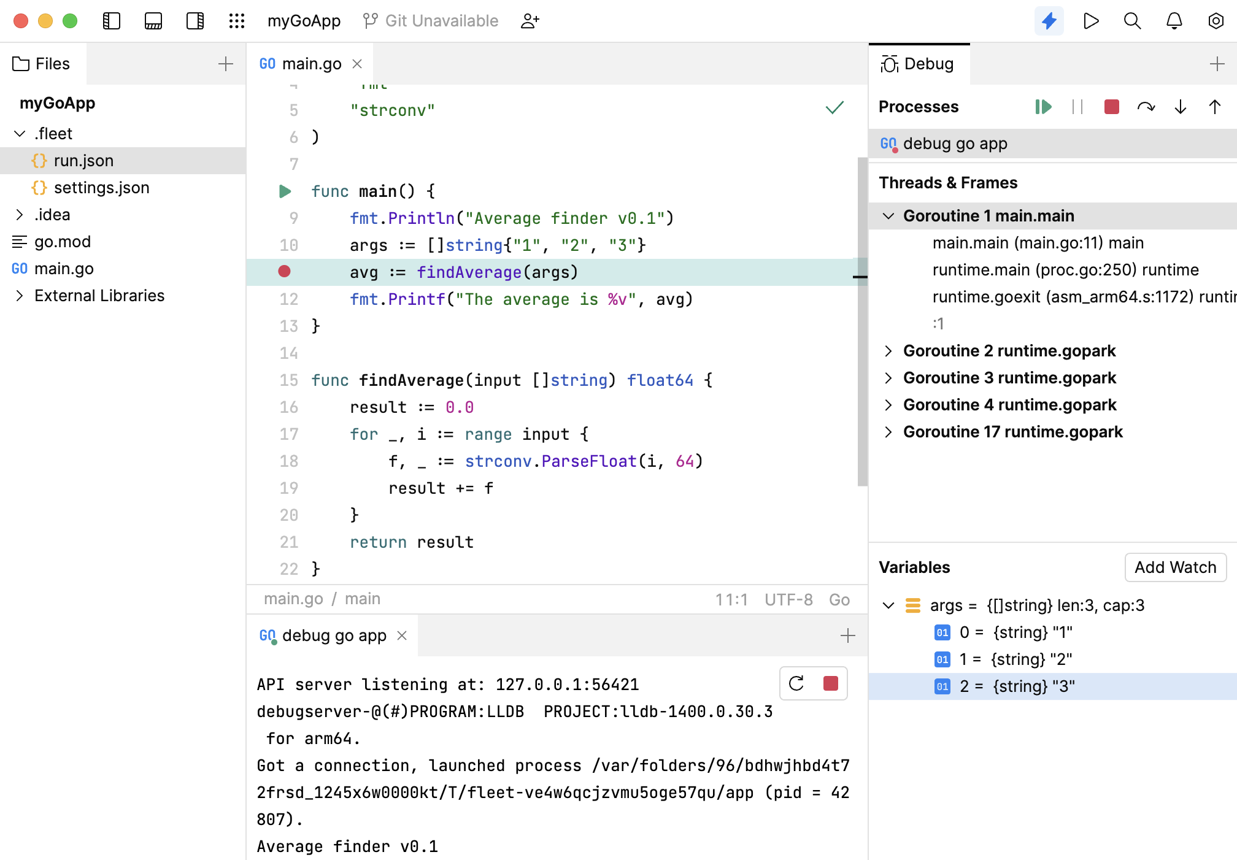Toggle the right panel visibility
The image size is (1237, 860).
(x=195, y=20)
